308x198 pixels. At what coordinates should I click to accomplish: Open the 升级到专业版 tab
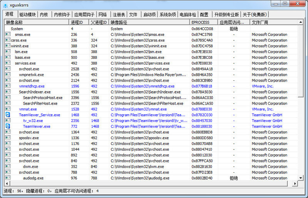[226, 15]
